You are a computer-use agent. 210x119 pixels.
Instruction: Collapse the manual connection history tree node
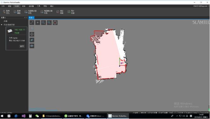click(2, 25)
